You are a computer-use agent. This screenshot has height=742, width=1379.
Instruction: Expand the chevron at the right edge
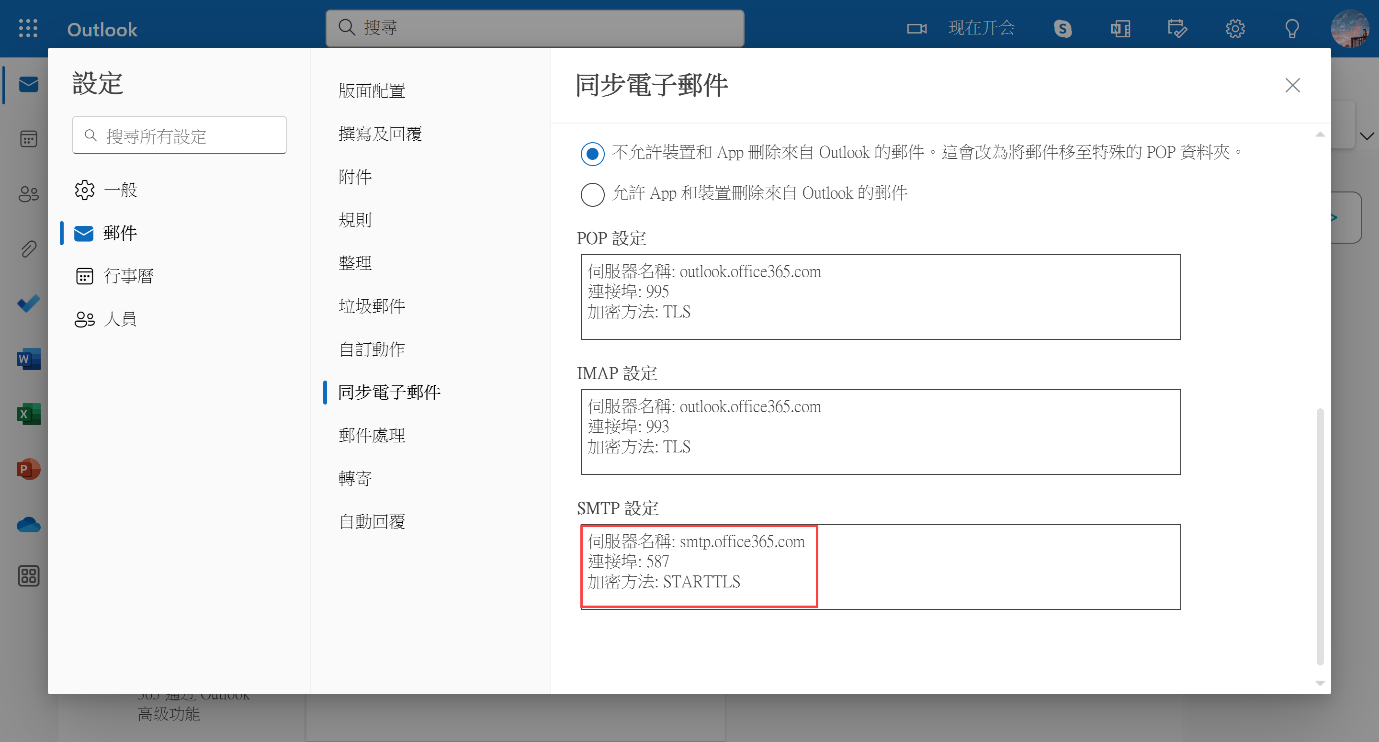pyautogui.click(x=1366, y=136)
